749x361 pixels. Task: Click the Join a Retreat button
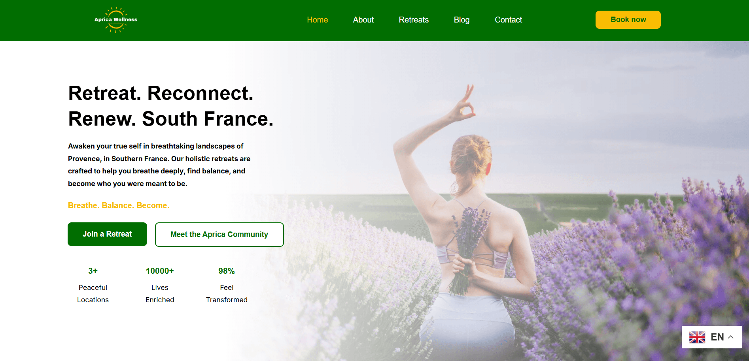107,234
